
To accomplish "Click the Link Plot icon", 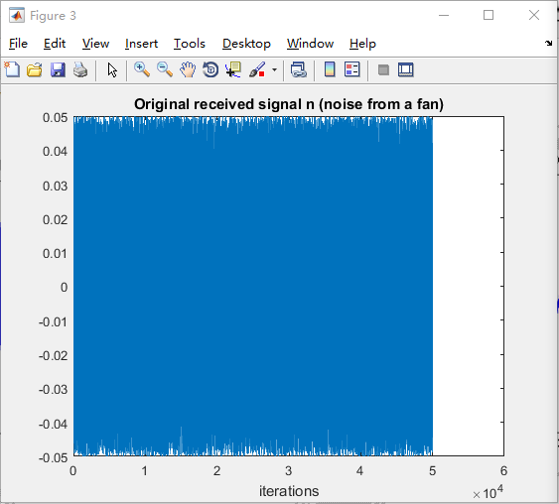I will (299, 69).
